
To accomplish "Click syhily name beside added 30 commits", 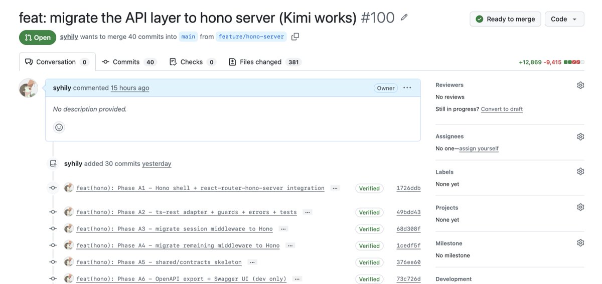I will [73, 163].
